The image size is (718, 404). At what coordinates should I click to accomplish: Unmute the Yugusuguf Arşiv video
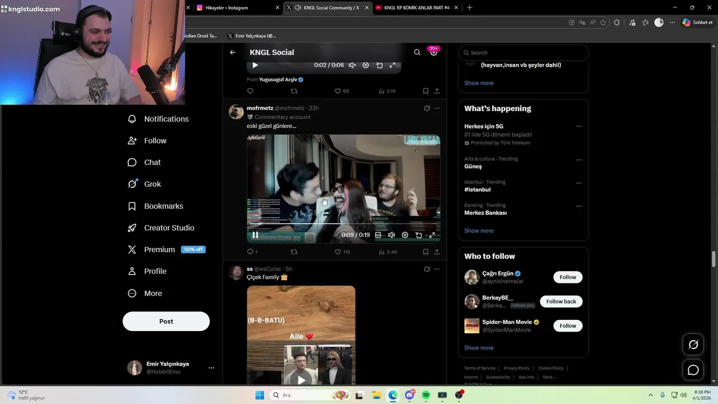pyautogui.click(x=352, y=65)
